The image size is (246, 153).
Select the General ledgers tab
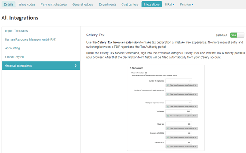pyautogui.click(x=83, y=4)
